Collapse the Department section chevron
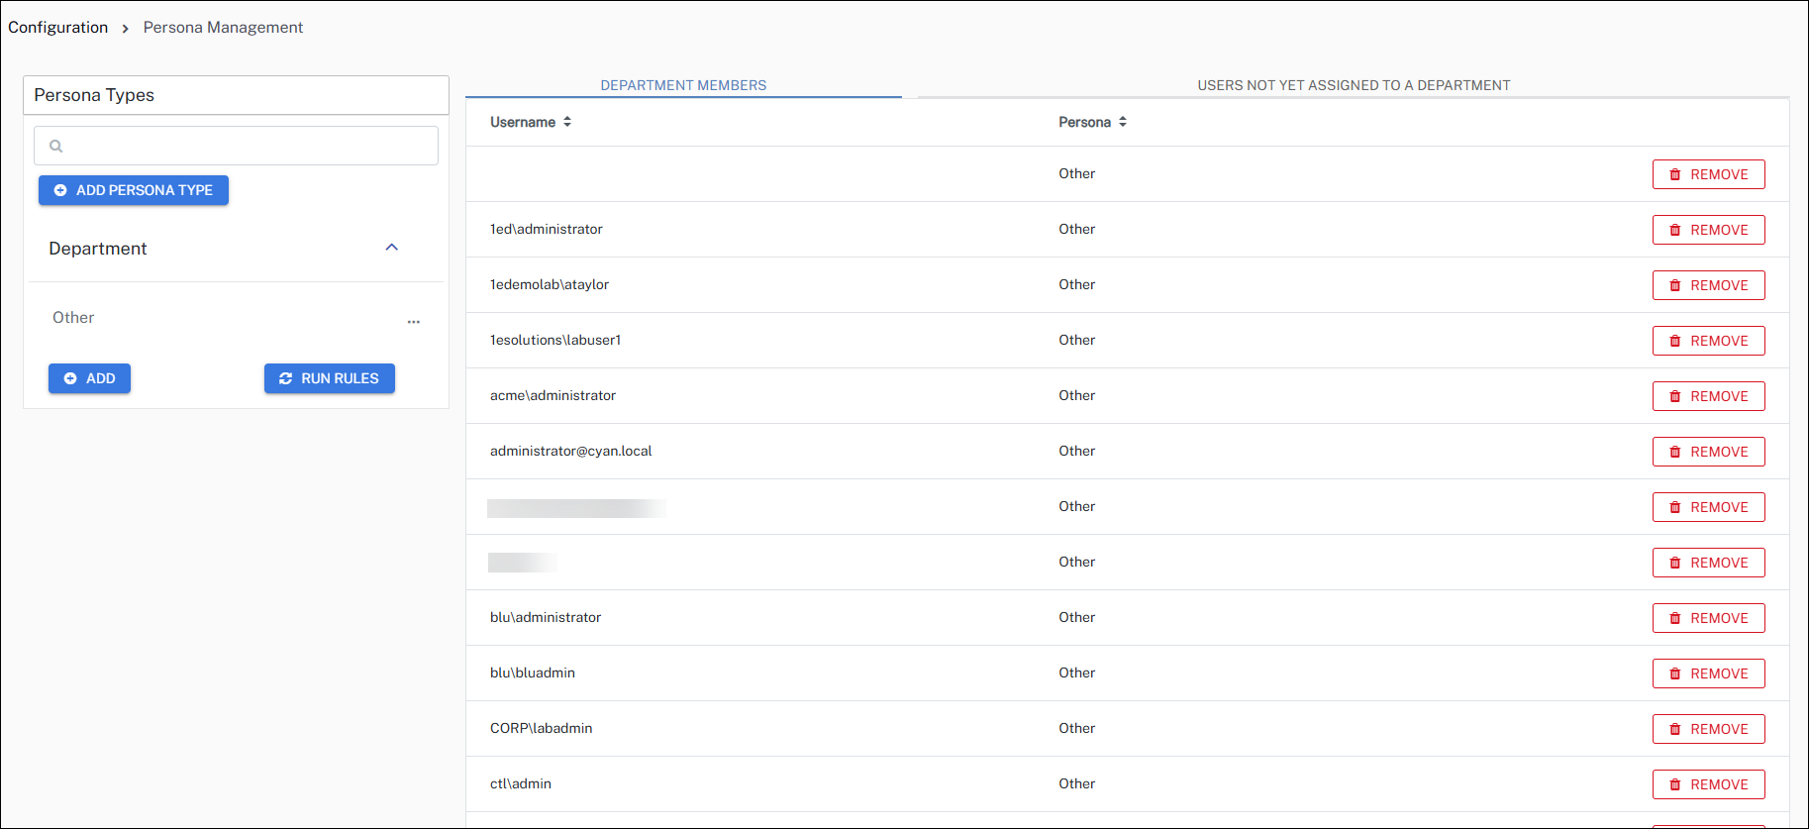Viewport: 1809px width, 829px height. 391,248
